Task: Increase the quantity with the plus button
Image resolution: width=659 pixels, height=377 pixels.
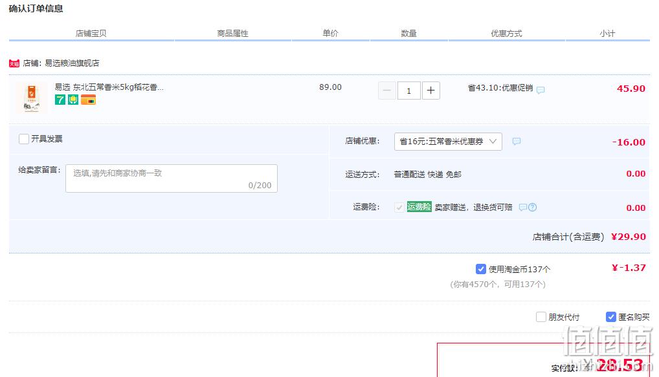Action: 430,91
